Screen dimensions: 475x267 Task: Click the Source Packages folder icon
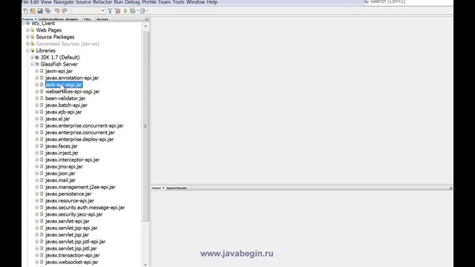33,37
